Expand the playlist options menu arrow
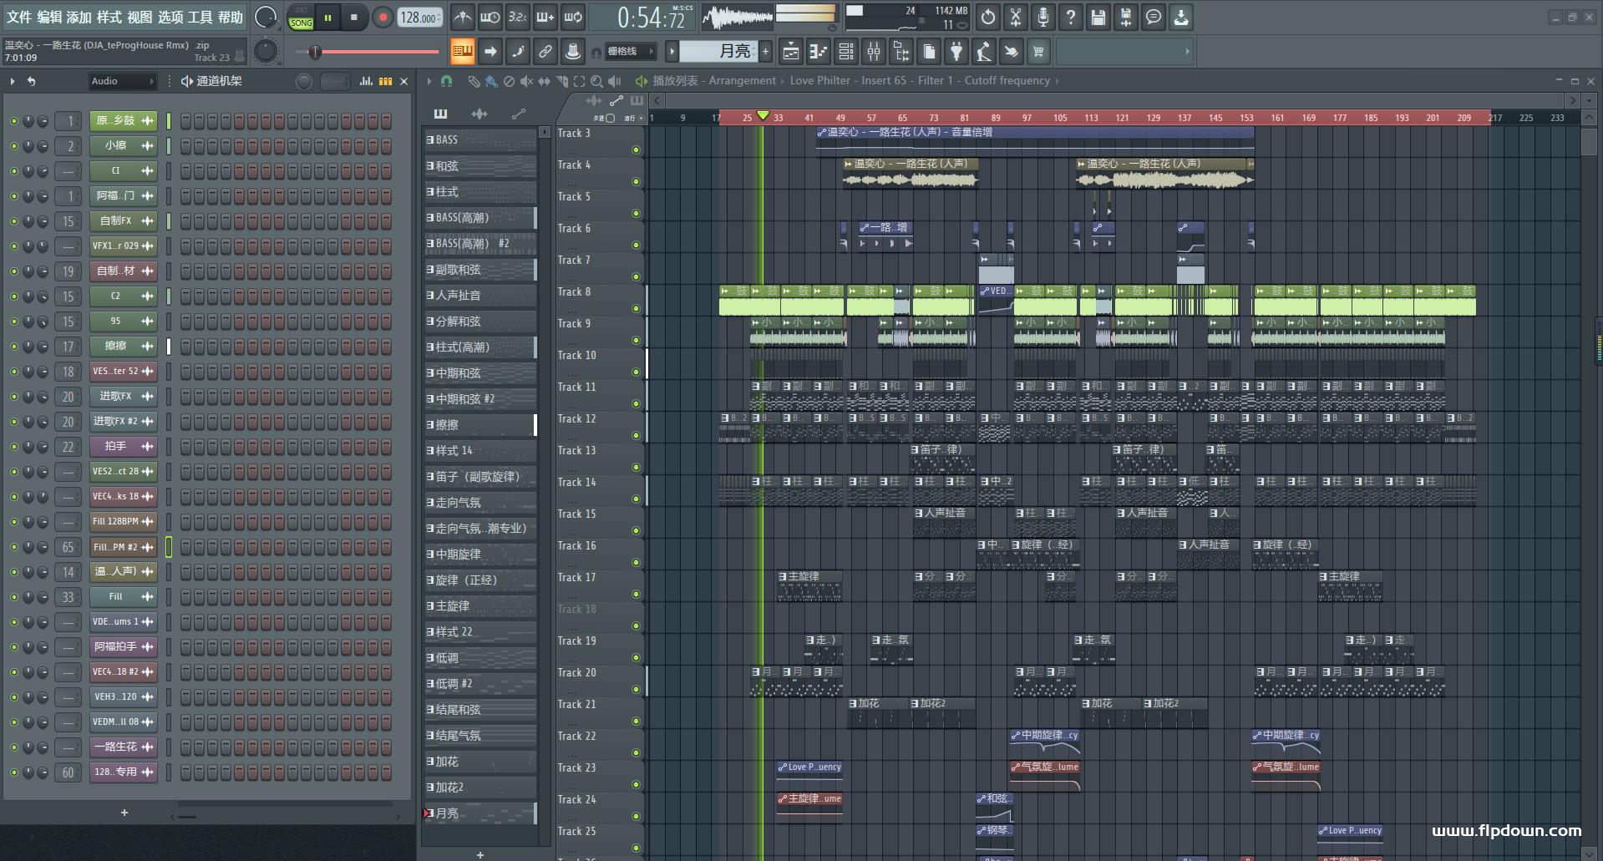This screenshot has height=861, width=1603. point(429,81)
